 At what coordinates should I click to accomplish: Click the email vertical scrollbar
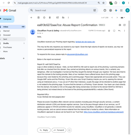129,77
